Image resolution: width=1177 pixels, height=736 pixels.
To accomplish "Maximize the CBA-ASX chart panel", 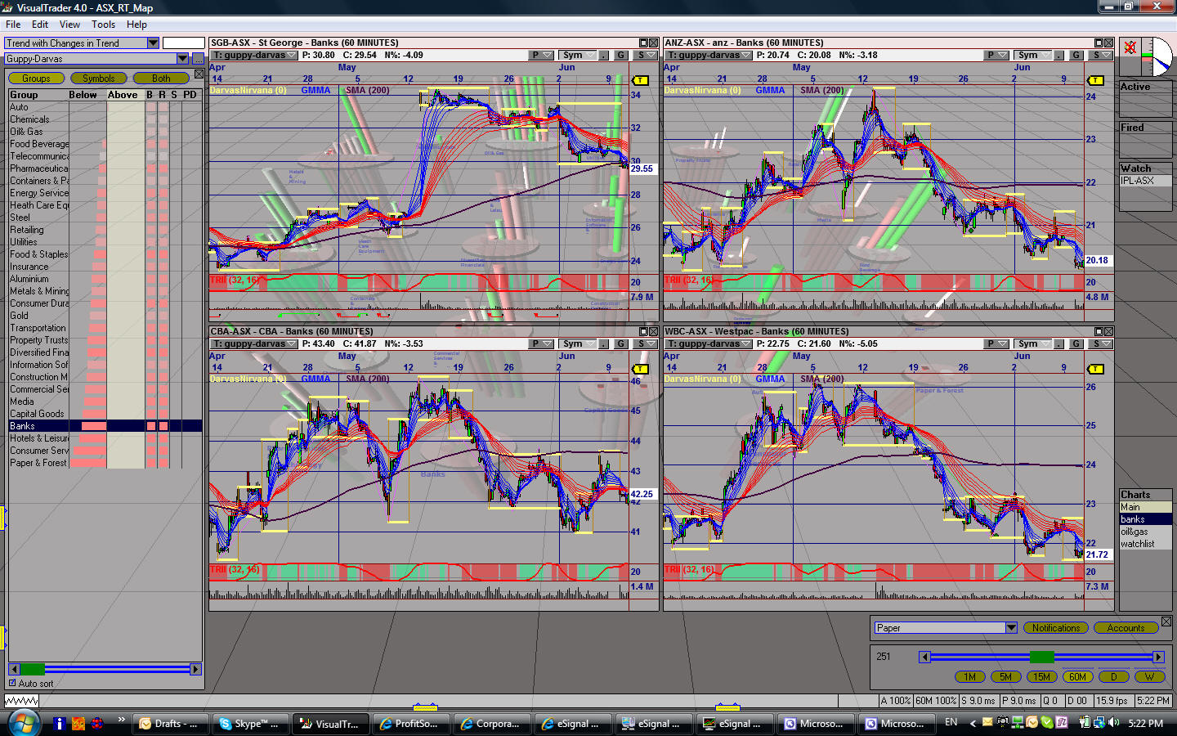I will click(644, 332).
